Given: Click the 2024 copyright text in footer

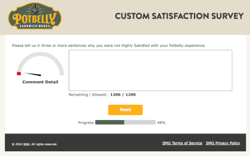Looking at the screenshot, I should tap(34, 144).
